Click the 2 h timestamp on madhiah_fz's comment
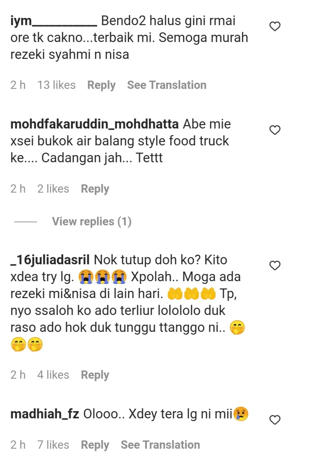 (x=18, y=445)
